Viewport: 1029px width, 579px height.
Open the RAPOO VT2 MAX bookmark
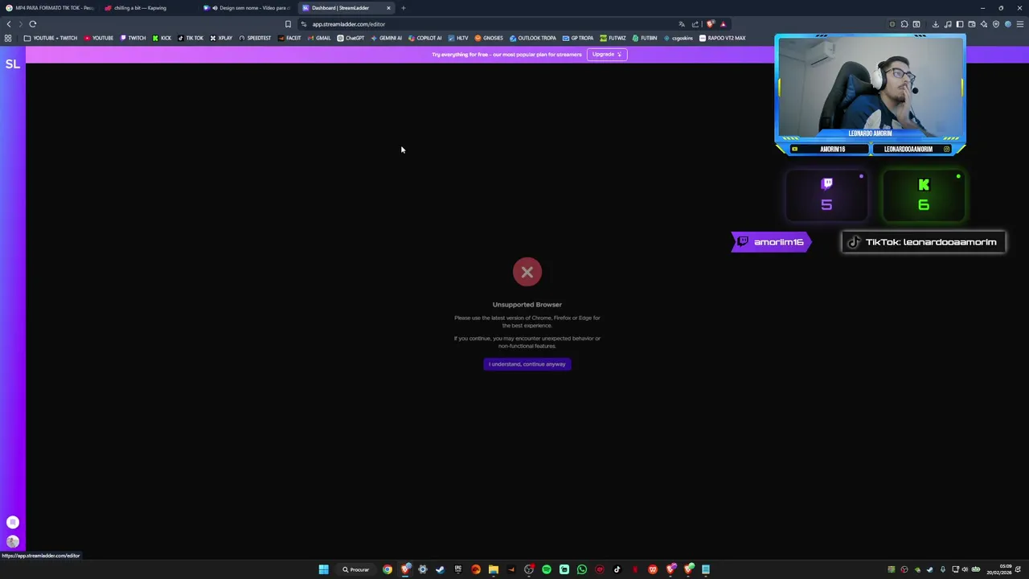(723, 38)
